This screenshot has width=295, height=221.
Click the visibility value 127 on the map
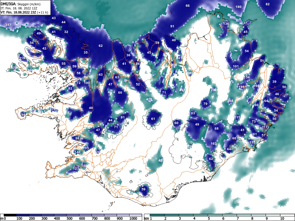tap(76, 169)
